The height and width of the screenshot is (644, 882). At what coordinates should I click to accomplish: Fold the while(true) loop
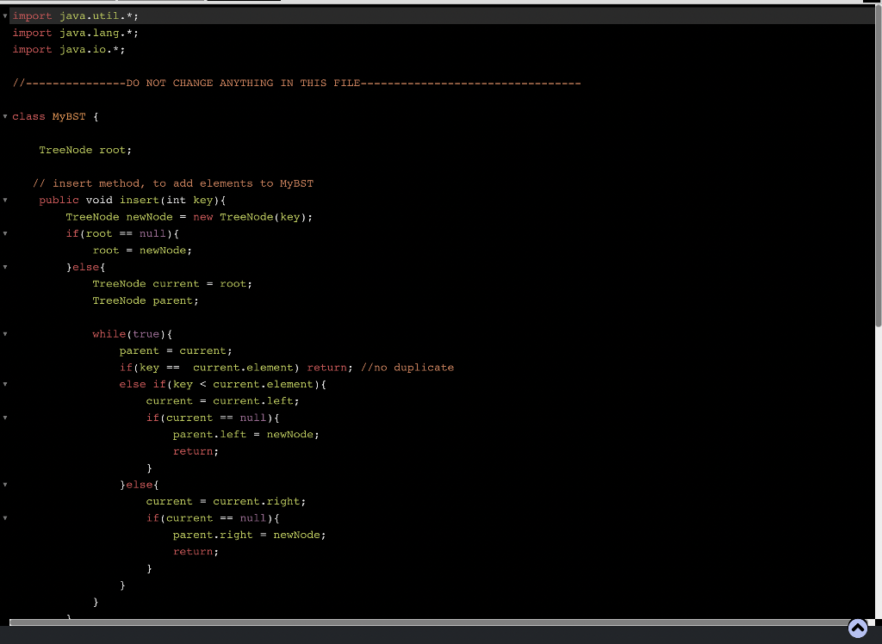click(5, 334)
